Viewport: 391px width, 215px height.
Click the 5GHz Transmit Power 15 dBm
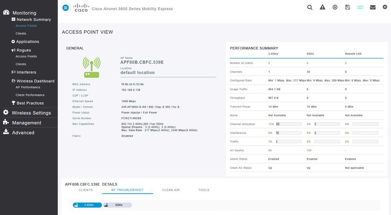click(x=312, y=107)
